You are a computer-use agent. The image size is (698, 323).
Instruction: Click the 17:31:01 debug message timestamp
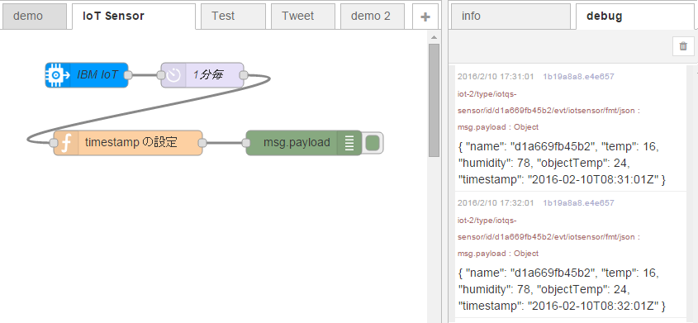496,77
